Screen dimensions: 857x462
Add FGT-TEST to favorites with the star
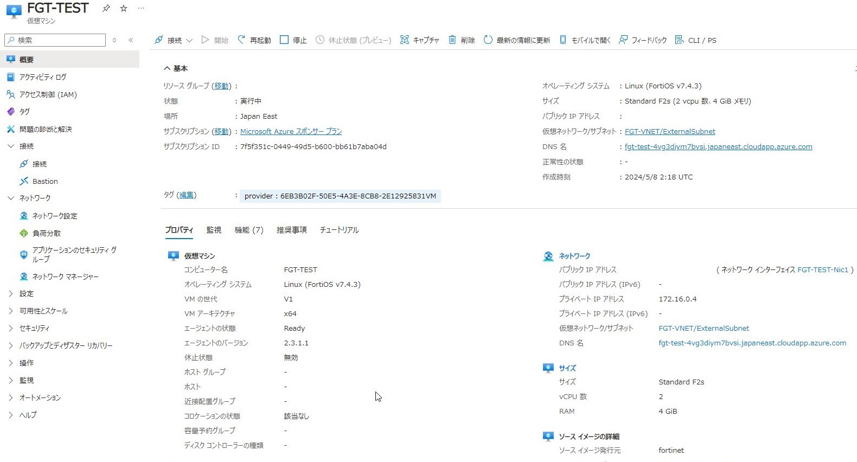(x=124, y=8)
